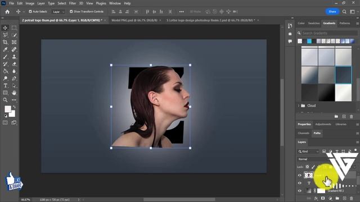The height and width of the screenshot is (202, 360).
Task: Expand the Cloud gradients folder
Action: pos(299,106)
